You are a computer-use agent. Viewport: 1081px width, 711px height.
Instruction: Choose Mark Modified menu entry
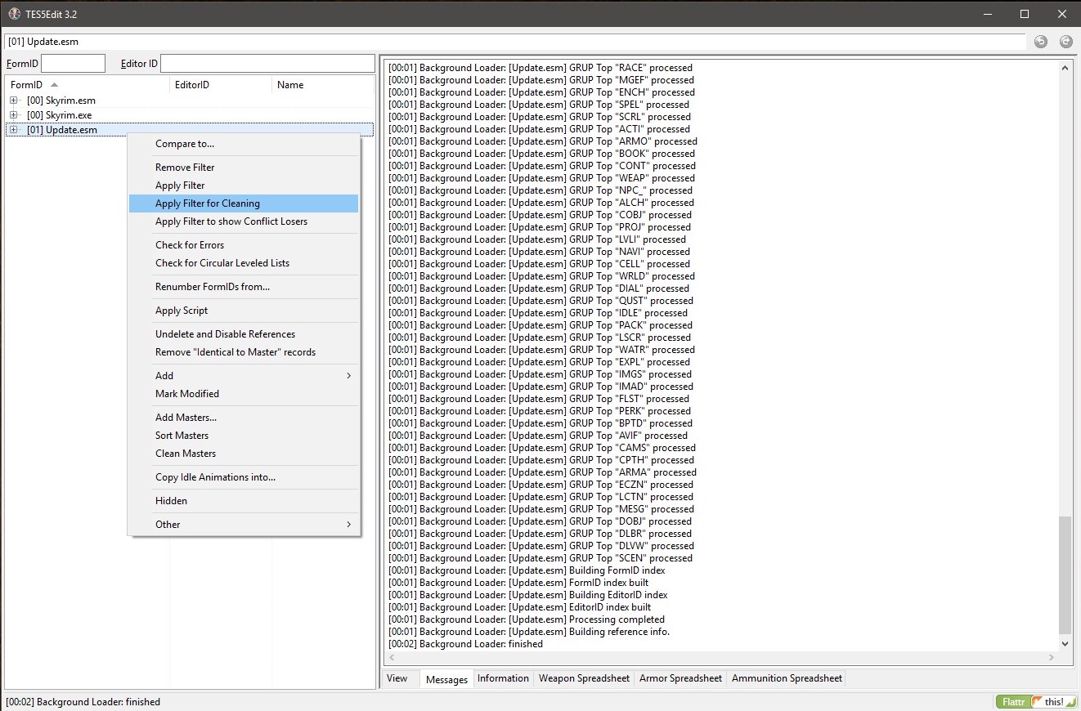244,394
